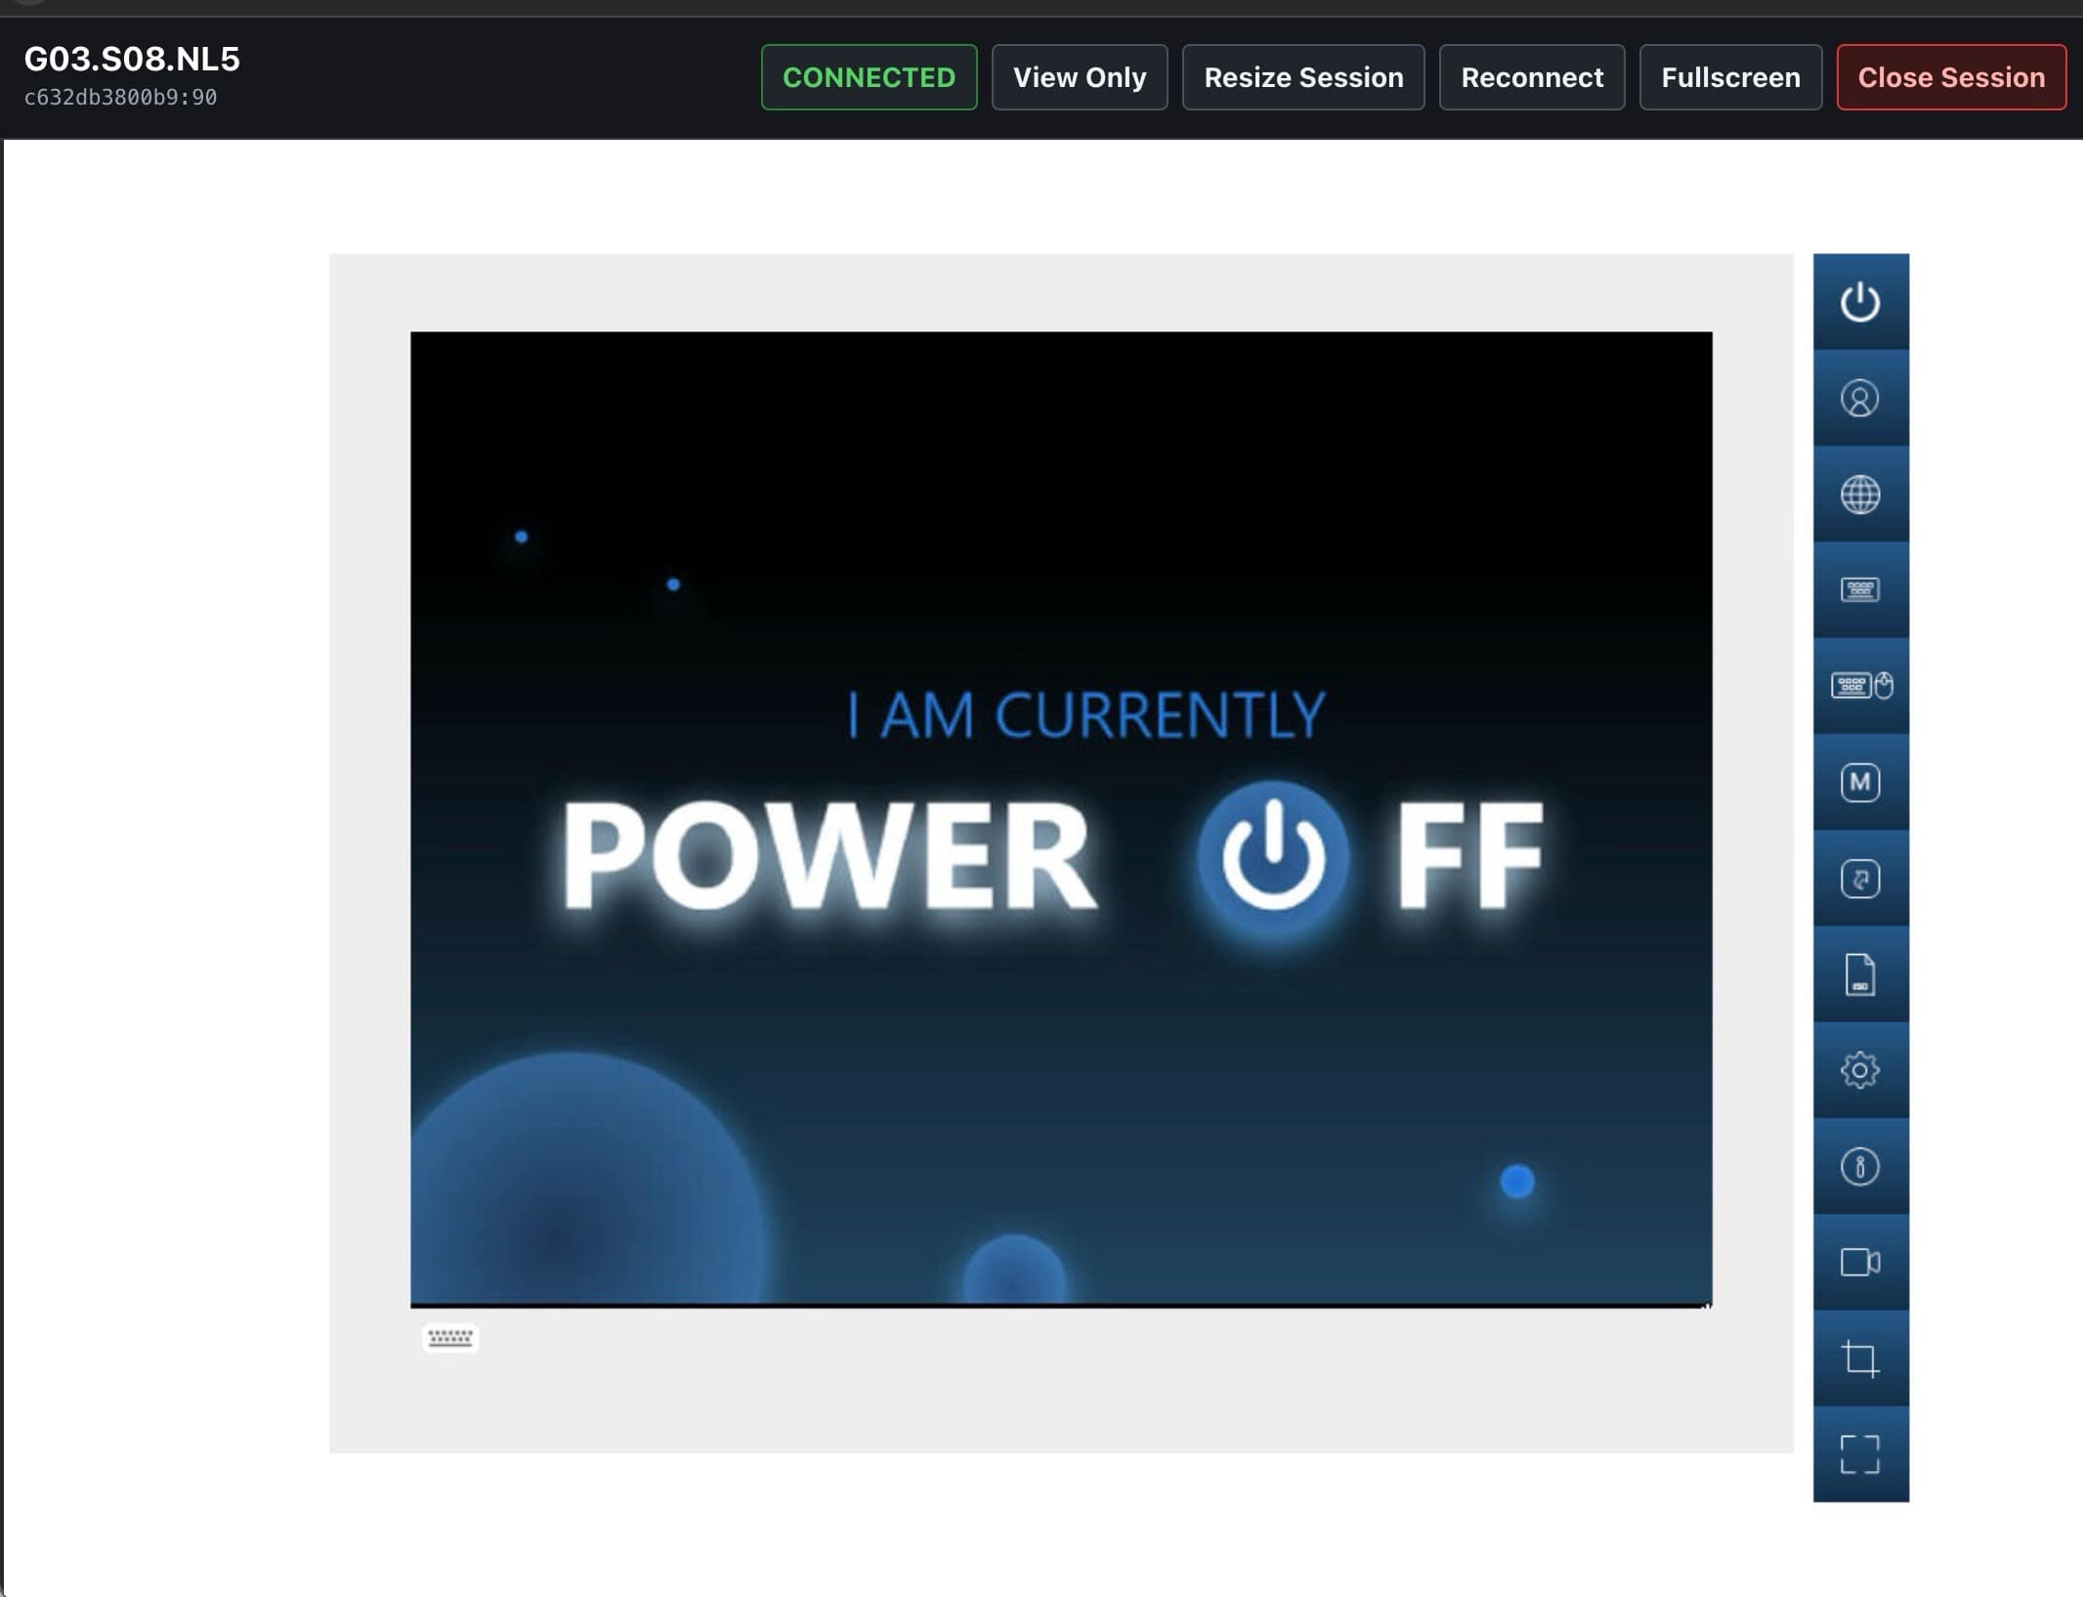Image resolution: width=2083 pixels, height=1597 pixels.
Task: Click the red Close Session button
Action: [x=1951, y=77]
